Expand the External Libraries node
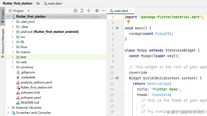This screenshot has height=116, width=207. (x=8, y=108)
